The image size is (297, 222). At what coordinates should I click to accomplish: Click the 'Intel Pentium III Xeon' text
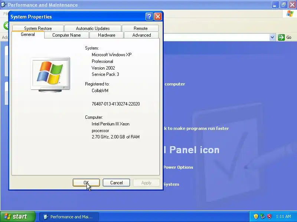[x=111, y=124]
